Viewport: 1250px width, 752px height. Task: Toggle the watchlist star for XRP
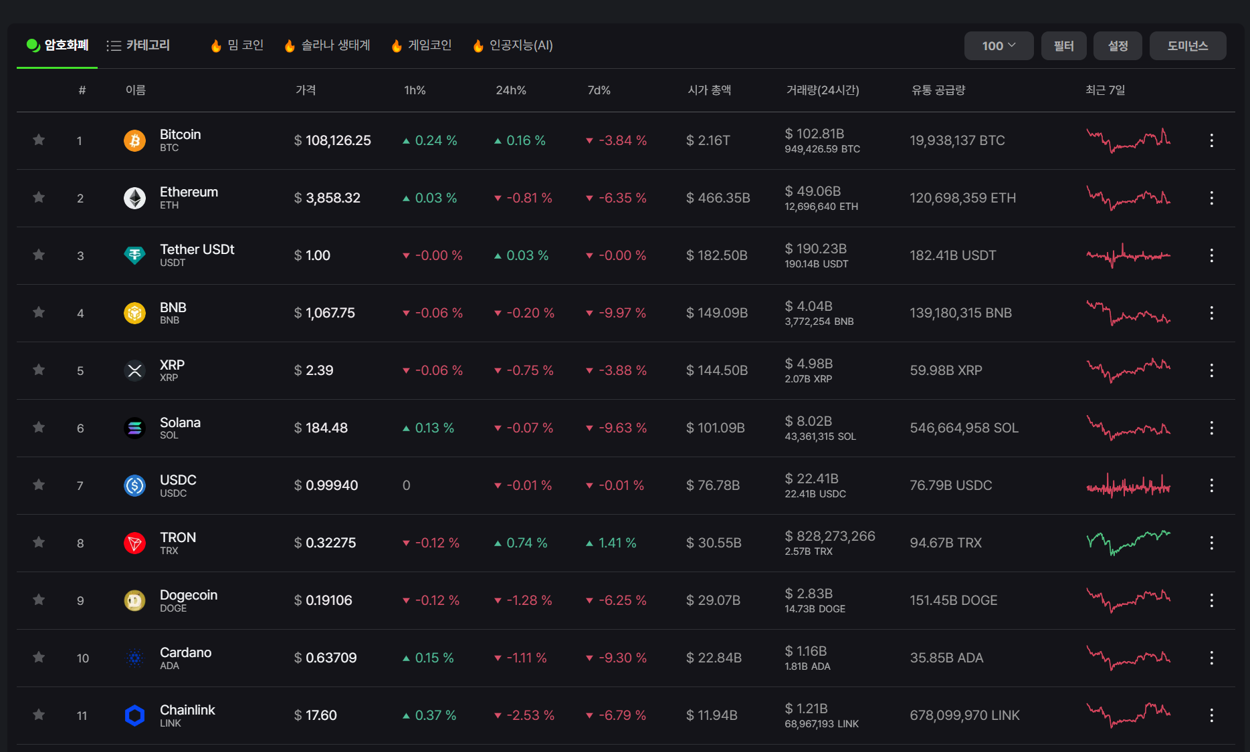pyautogui.click(x=39, y=370)
